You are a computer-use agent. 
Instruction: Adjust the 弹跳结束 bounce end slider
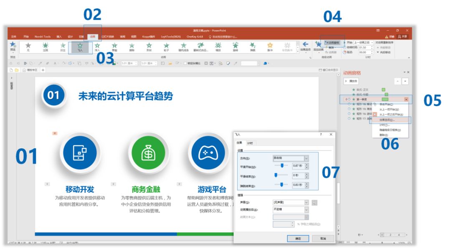pos(281,185)
